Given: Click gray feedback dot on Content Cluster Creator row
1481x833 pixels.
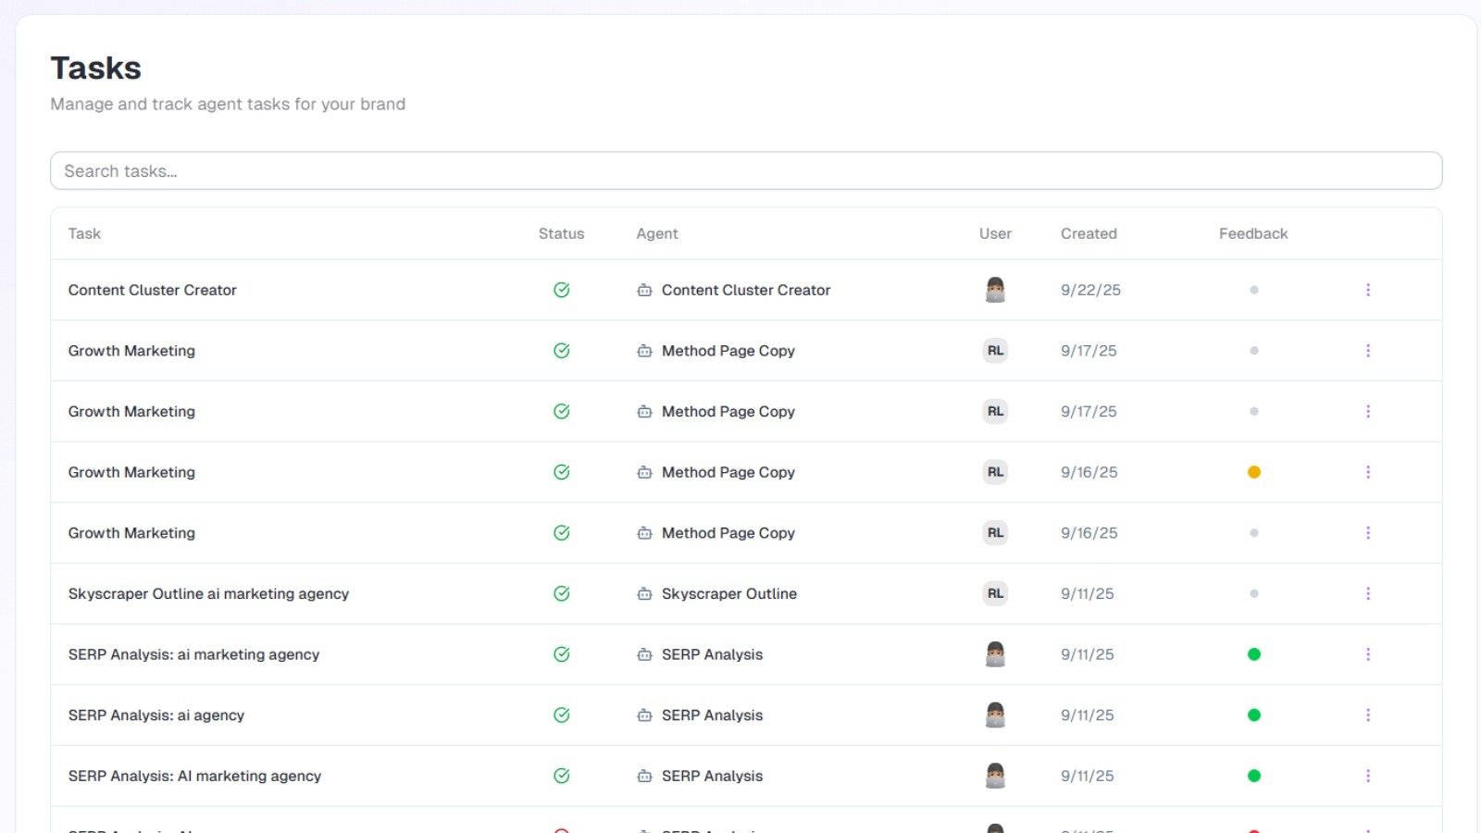Looking at the screenshot, I should pyautogui.click(x=1253, y=290).
